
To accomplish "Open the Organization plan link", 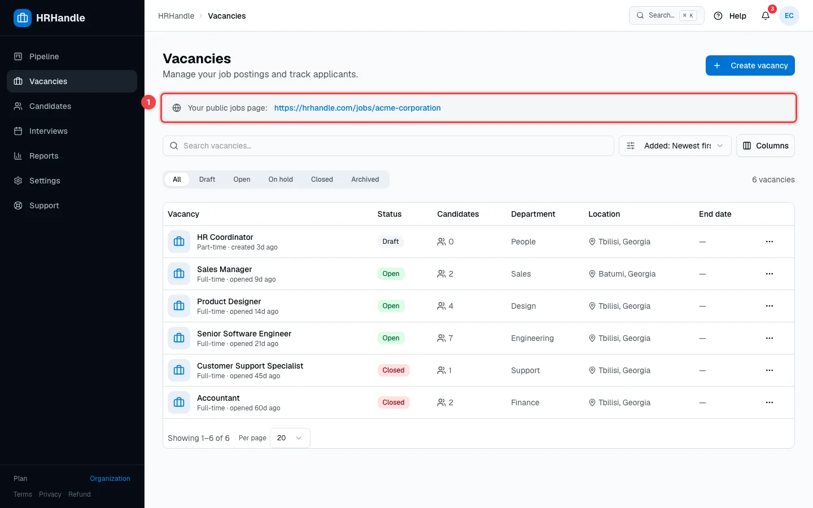I will (110, 479).
